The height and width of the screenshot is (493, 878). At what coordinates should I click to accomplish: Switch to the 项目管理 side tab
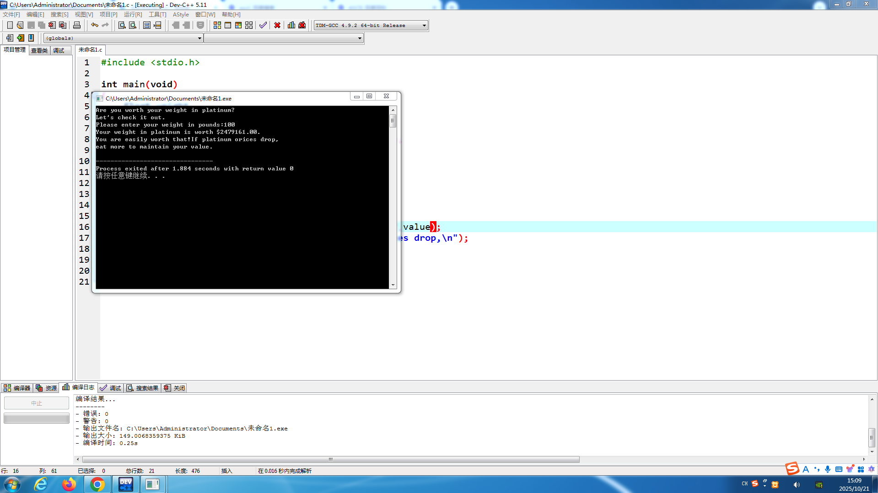[x=15, y=50]
